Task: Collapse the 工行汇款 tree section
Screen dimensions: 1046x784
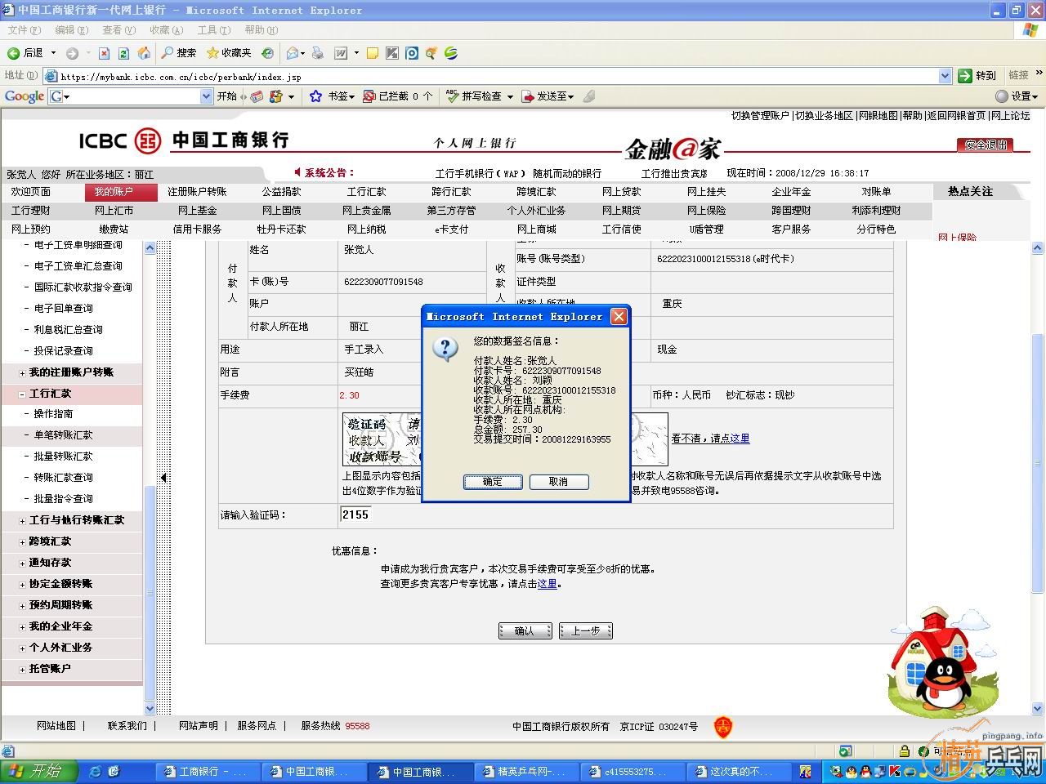Action: tap(22, 394)
